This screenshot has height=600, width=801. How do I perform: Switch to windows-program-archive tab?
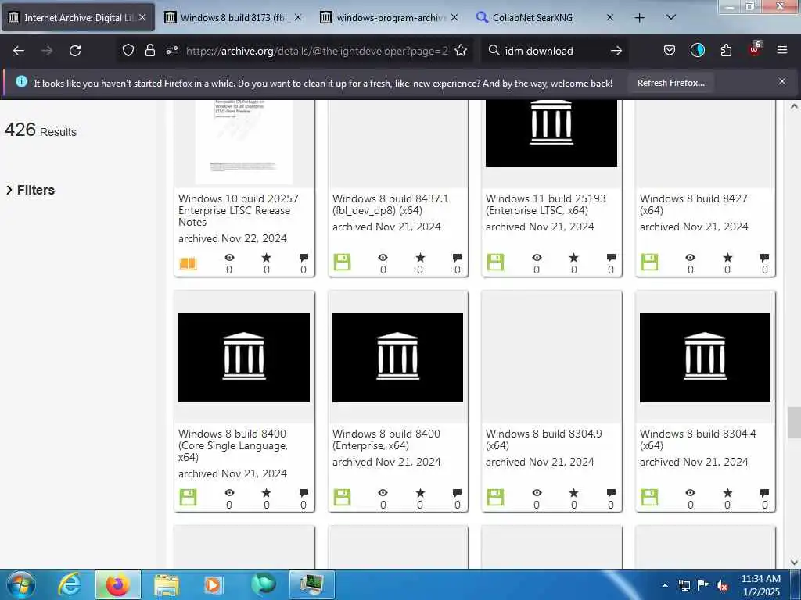(x=390, y=18)
